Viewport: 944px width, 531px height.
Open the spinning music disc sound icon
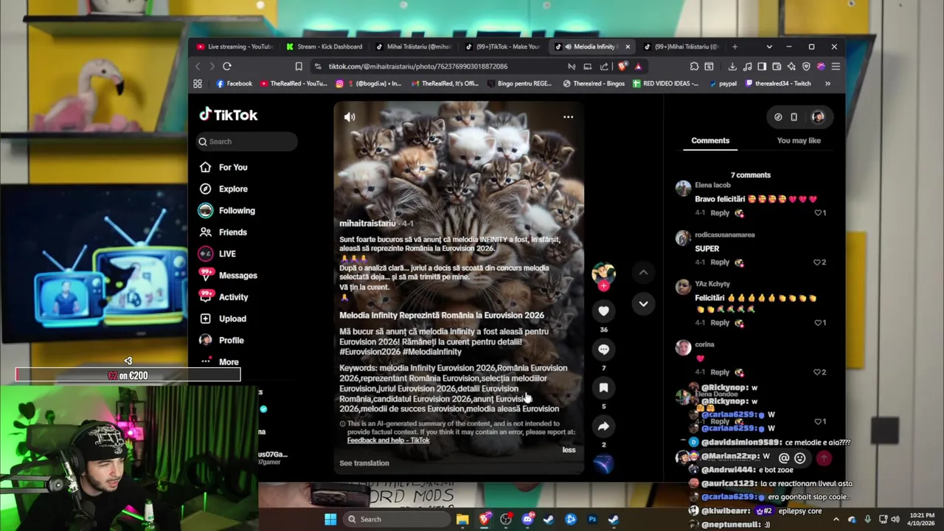pos(603,464)
